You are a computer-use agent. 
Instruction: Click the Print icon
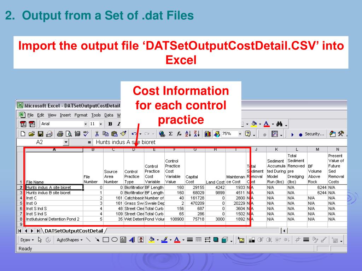coord(60,134)
